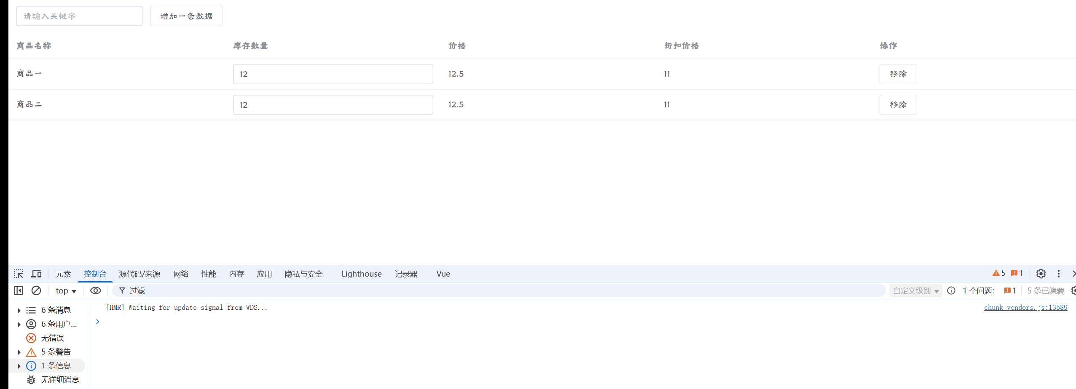This screenshot has width=1076, height=389.
Task: Remove 商品二 with its 移除 button
Action: (898, 105)
